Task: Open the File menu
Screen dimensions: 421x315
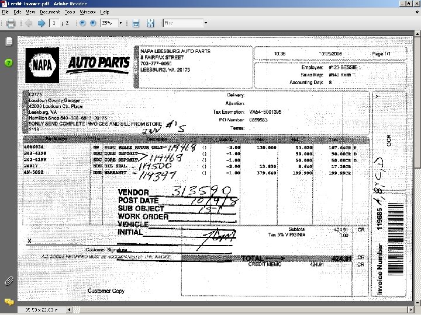Action: (5, 12)
